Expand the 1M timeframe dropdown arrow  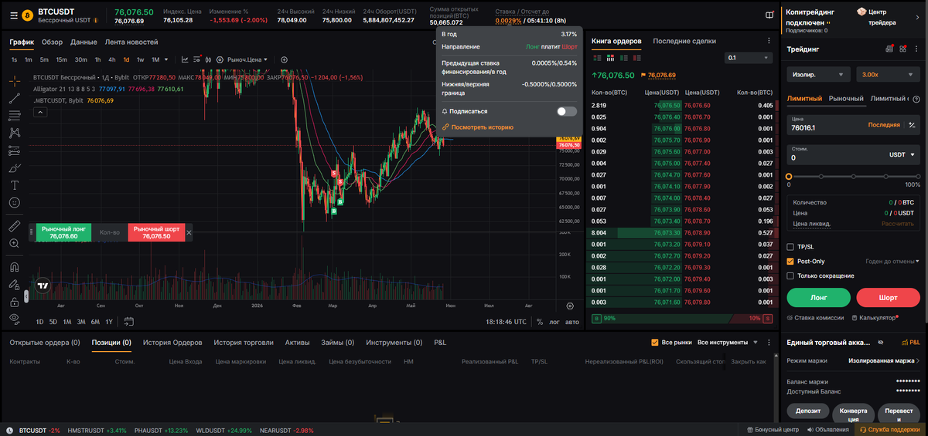(x=168, y=59)
